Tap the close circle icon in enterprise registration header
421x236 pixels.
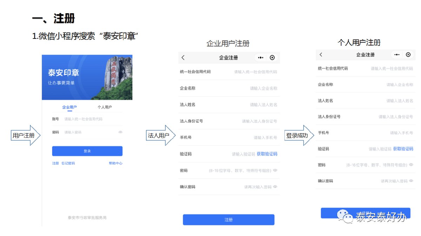click(x=272, y=58)
